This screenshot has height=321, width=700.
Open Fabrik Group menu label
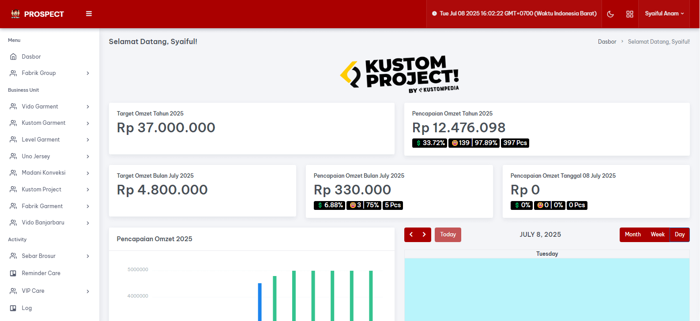pos(39,73)
